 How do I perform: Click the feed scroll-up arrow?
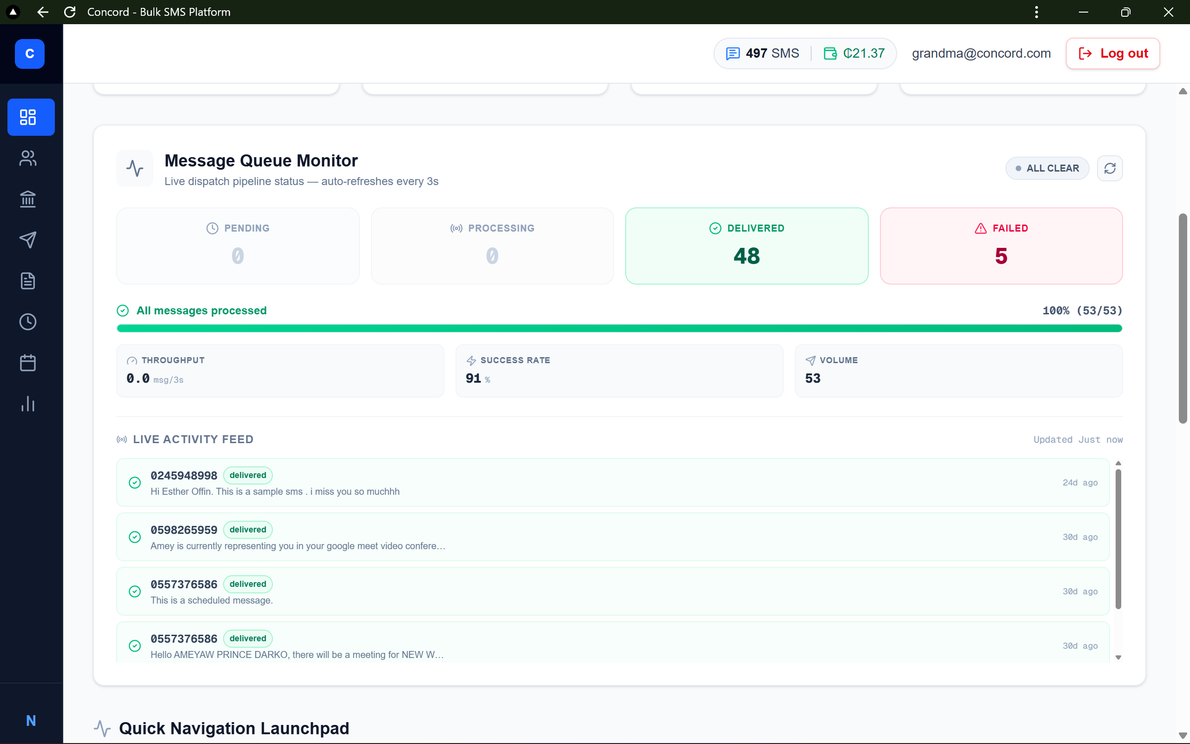(x=1118, y=463)
